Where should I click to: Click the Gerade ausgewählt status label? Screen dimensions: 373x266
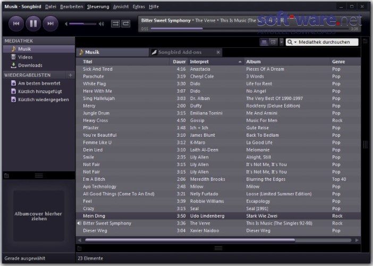tap(25, 259)
